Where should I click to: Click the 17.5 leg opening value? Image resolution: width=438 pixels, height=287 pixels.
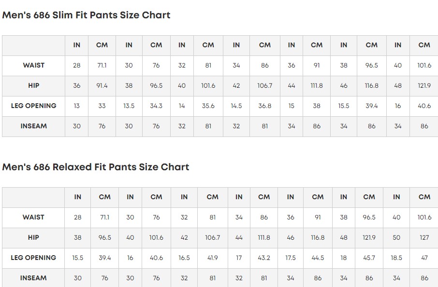(291, 258)
